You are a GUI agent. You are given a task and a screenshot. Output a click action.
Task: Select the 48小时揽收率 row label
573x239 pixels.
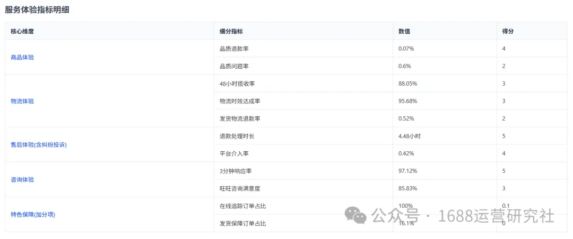click(237, 84)
